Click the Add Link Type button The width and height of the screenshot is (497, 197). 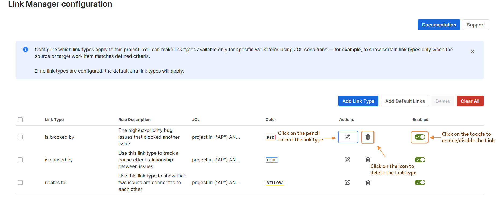358,101
